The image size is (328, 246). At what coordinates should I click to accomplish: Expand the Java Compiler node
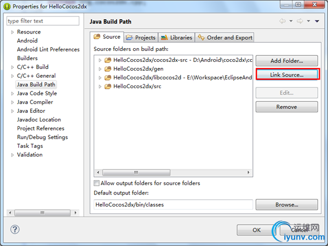tap(13, 102)
